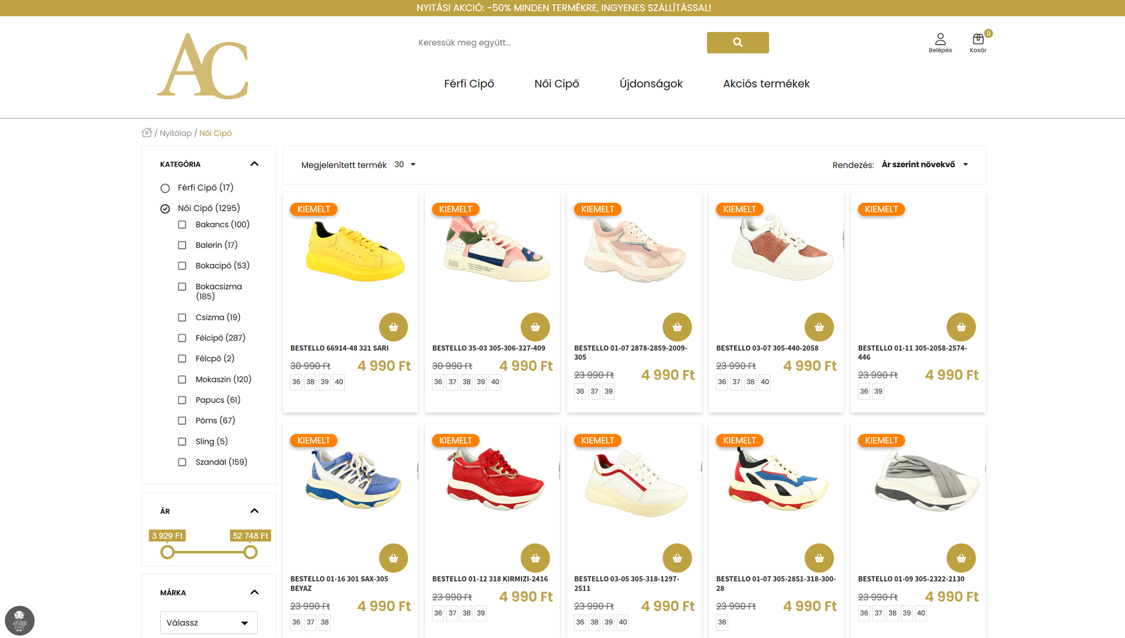1125x638 pixels.
Task: Select size 40 for BESTELLO 66914-48 321 SARI
Action: click(x=339, y=382)
